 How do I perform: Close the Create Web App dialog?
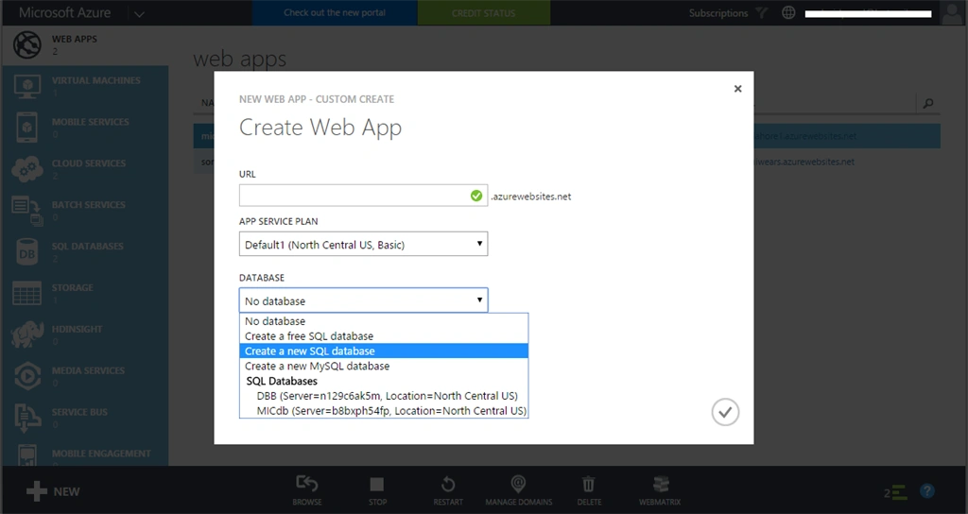coord(737,89)
